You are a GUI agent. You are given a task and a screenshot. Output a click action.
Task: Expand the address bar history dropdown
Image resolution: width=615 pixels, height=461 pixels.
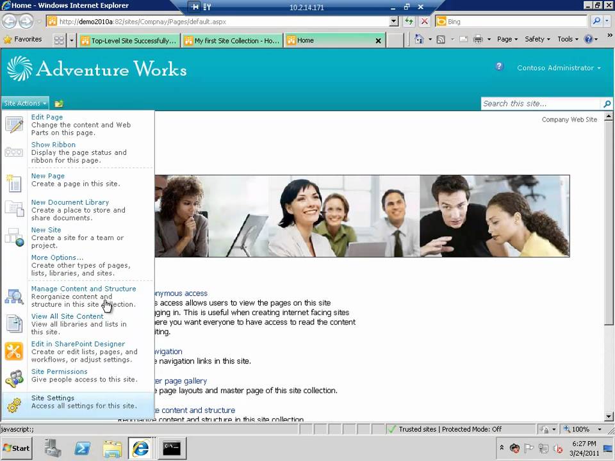point(394,21)
